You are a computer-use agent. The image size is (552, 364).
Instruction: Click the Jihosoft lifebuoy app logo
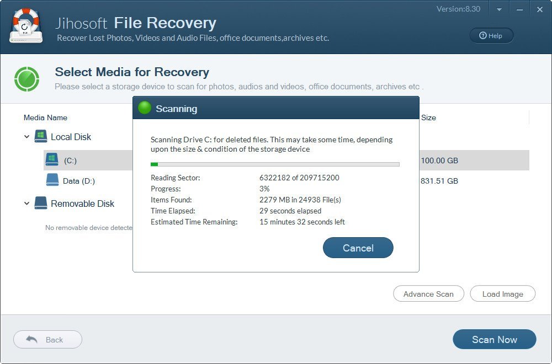26,25
